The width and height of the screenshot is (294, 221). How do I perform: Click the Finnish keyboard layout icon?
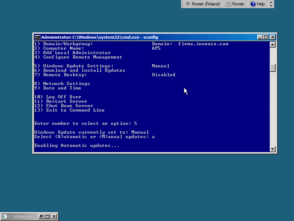pos(229,4)
